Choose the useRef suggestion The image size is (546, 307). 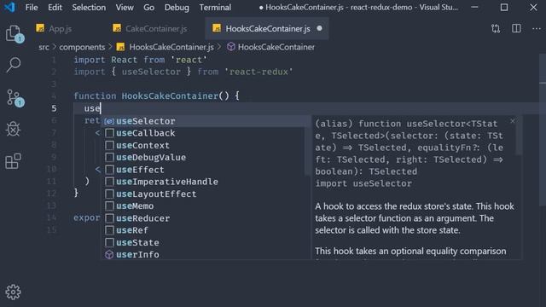206,230
